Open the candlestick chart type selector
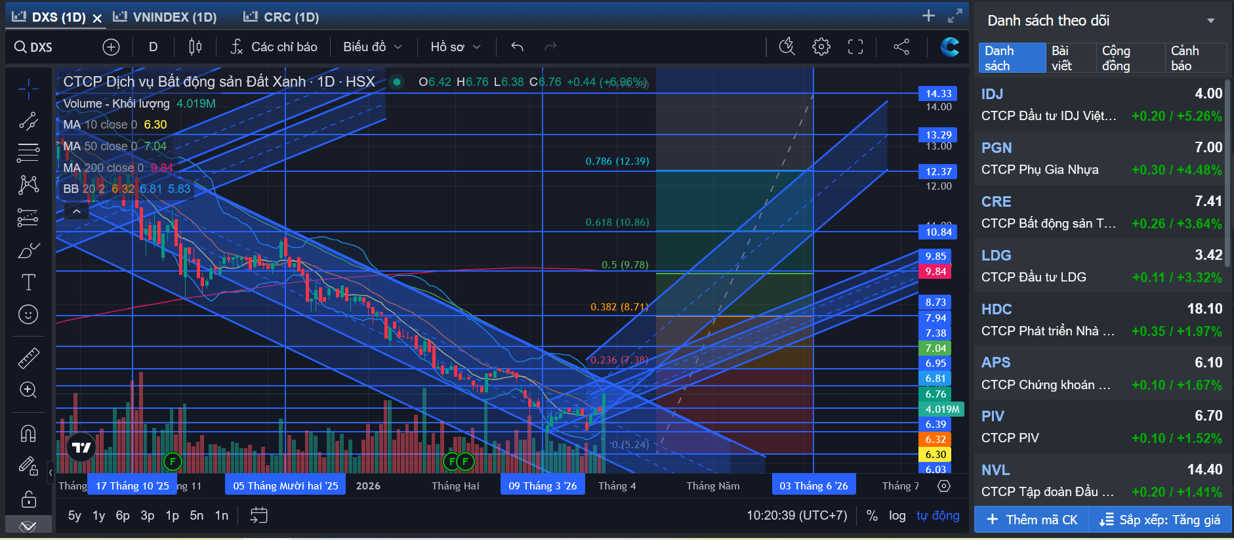1234x540 pixels. coord(195,47)
